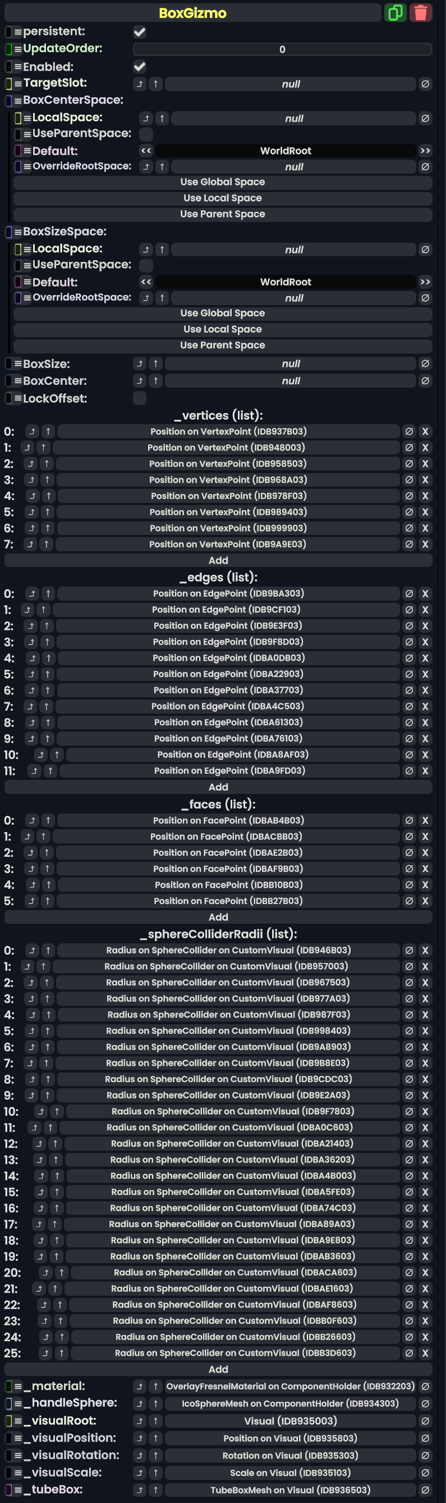Toggle the persistent checkbox
Viewport: 446px width, 1503px height.
(x=140, y=32)
